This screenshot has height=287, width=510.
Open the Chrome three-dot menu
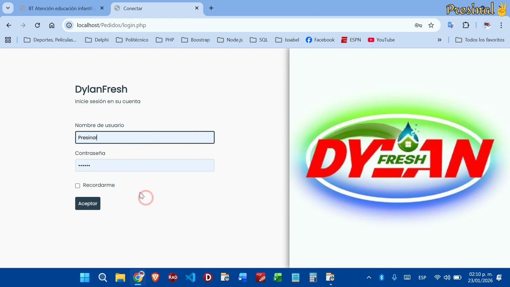coord(501,25)
